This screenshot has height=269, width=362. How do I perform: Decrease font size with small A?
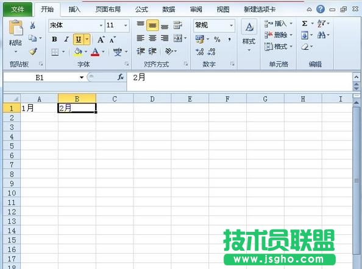(112, 40)
